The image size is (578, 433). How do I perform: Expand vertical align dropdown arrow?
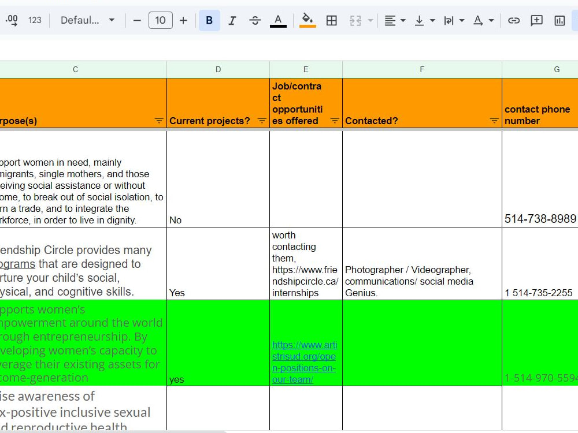tap(432, 21)
